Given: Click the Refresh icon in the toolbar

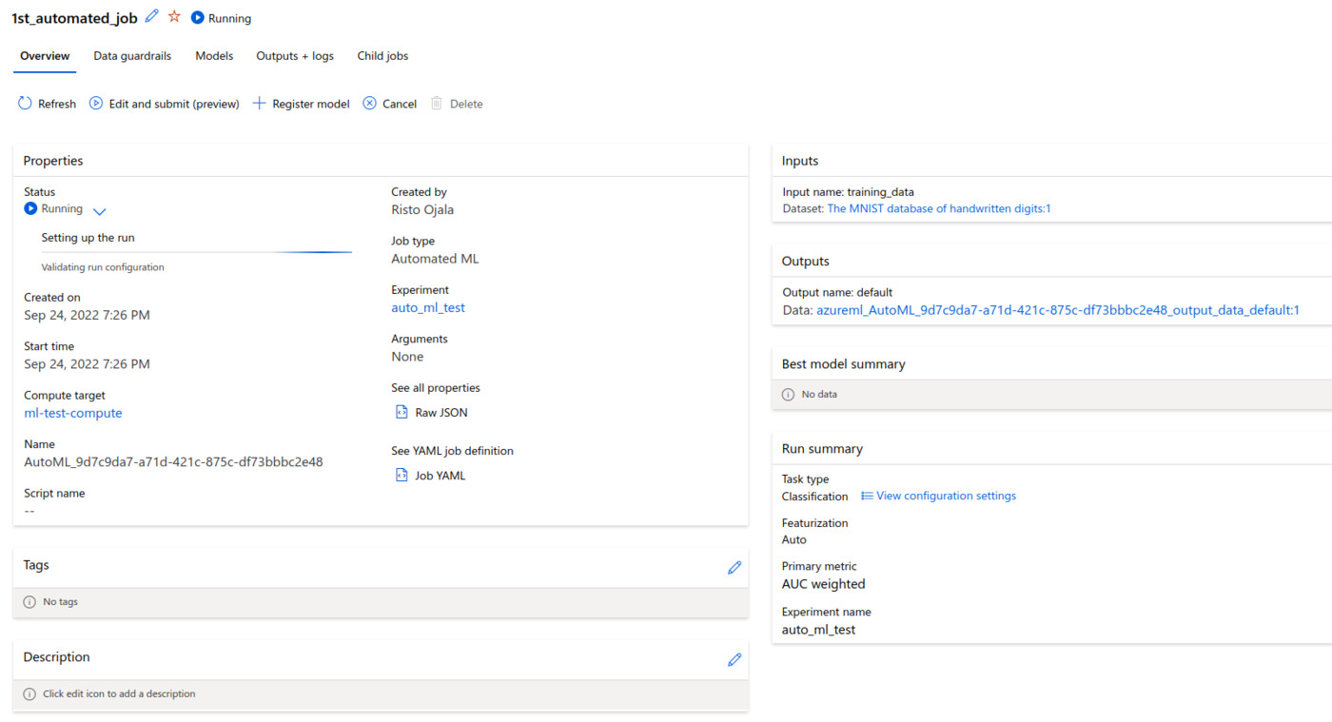Looking at the screenshot, I should 25,104.
